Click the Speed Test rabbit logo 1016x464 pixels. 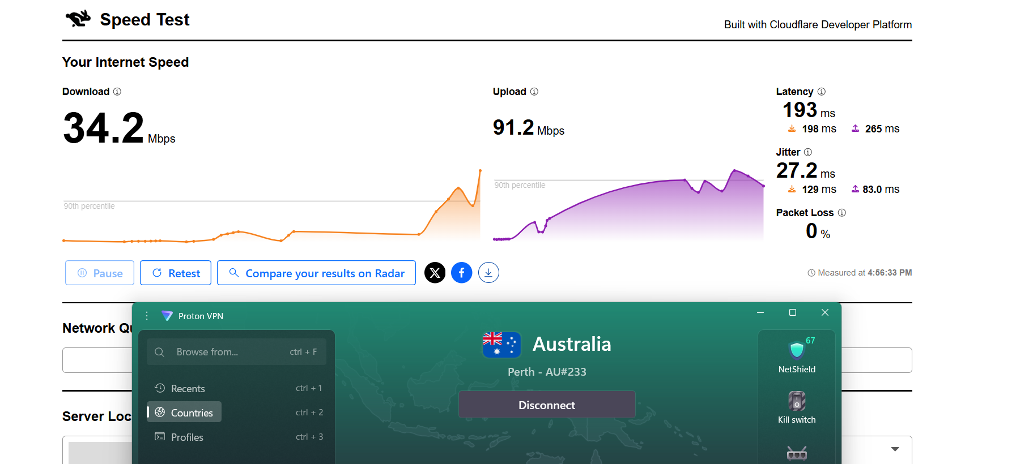pos(78,19)
